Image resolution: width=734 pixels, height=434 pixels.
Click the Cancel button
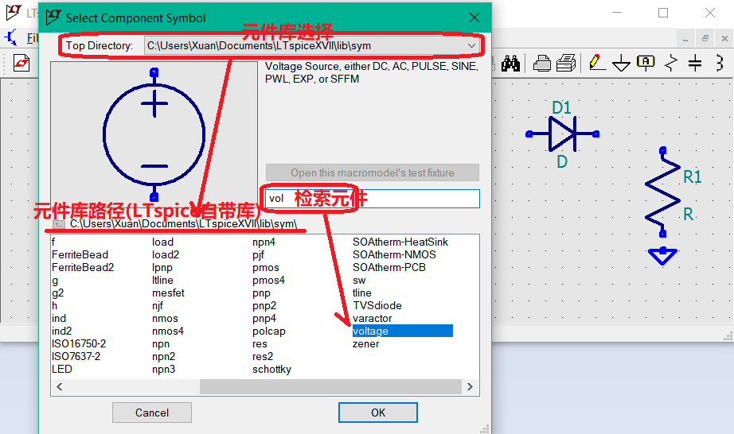[x=152, y=413]
